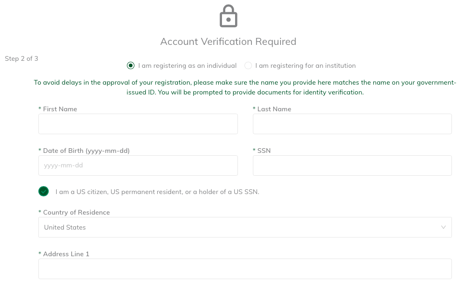Screen dimensions: 458x281
Task: Focus the Last Name input field
Action: click(x=352, y=124)
